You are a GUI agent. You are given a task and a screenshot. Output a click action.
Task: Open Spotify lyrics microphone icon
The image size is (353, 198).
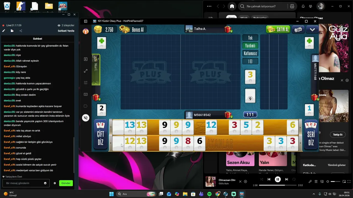coord(310,182)
